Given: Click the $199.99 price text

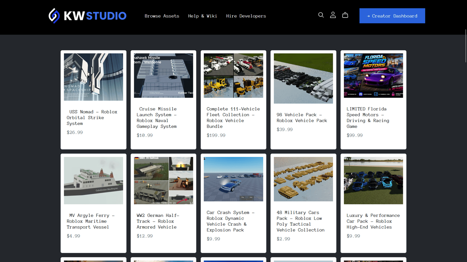Looking at the screenshot, I should pyautogui.click(x=216, y=135).
